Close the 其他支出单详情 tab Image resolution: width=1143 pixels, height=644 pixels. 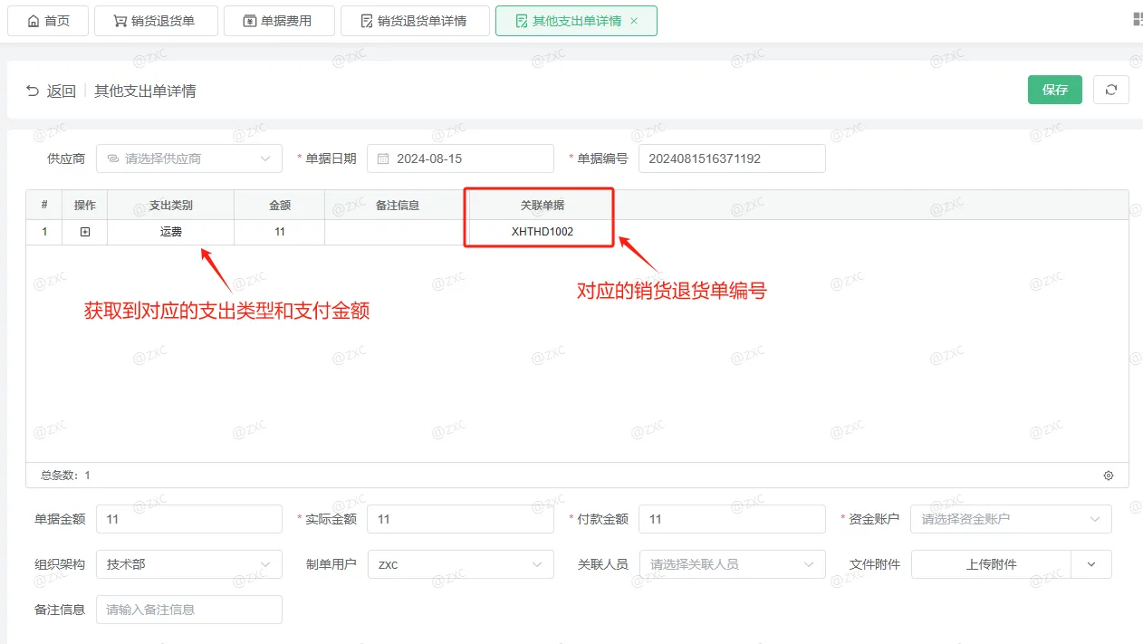(633, 21)
